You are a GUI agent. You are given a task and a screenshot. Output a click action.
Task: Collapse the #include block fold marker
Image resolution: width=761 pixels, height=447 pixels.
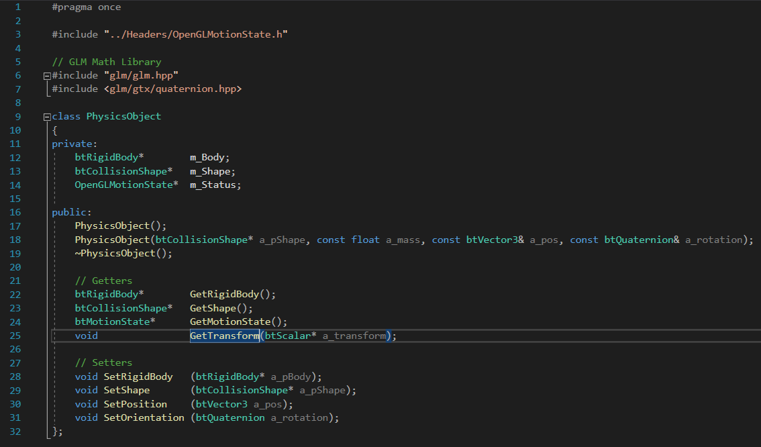point(47,76)
